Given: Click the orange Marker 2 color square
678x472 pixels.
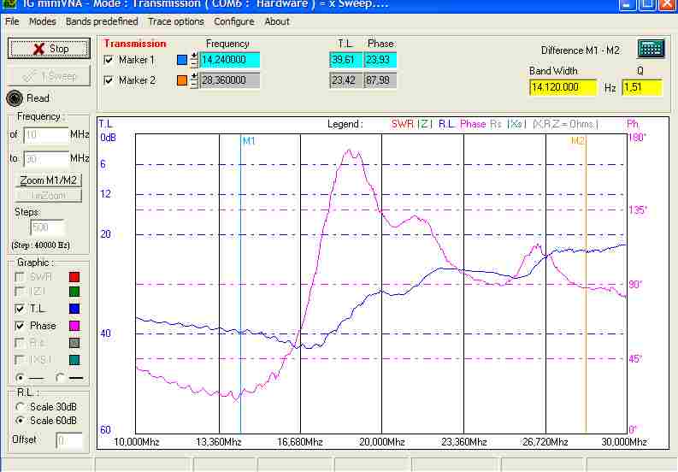Looking at the screenshot, I should [x=181, y=80].
